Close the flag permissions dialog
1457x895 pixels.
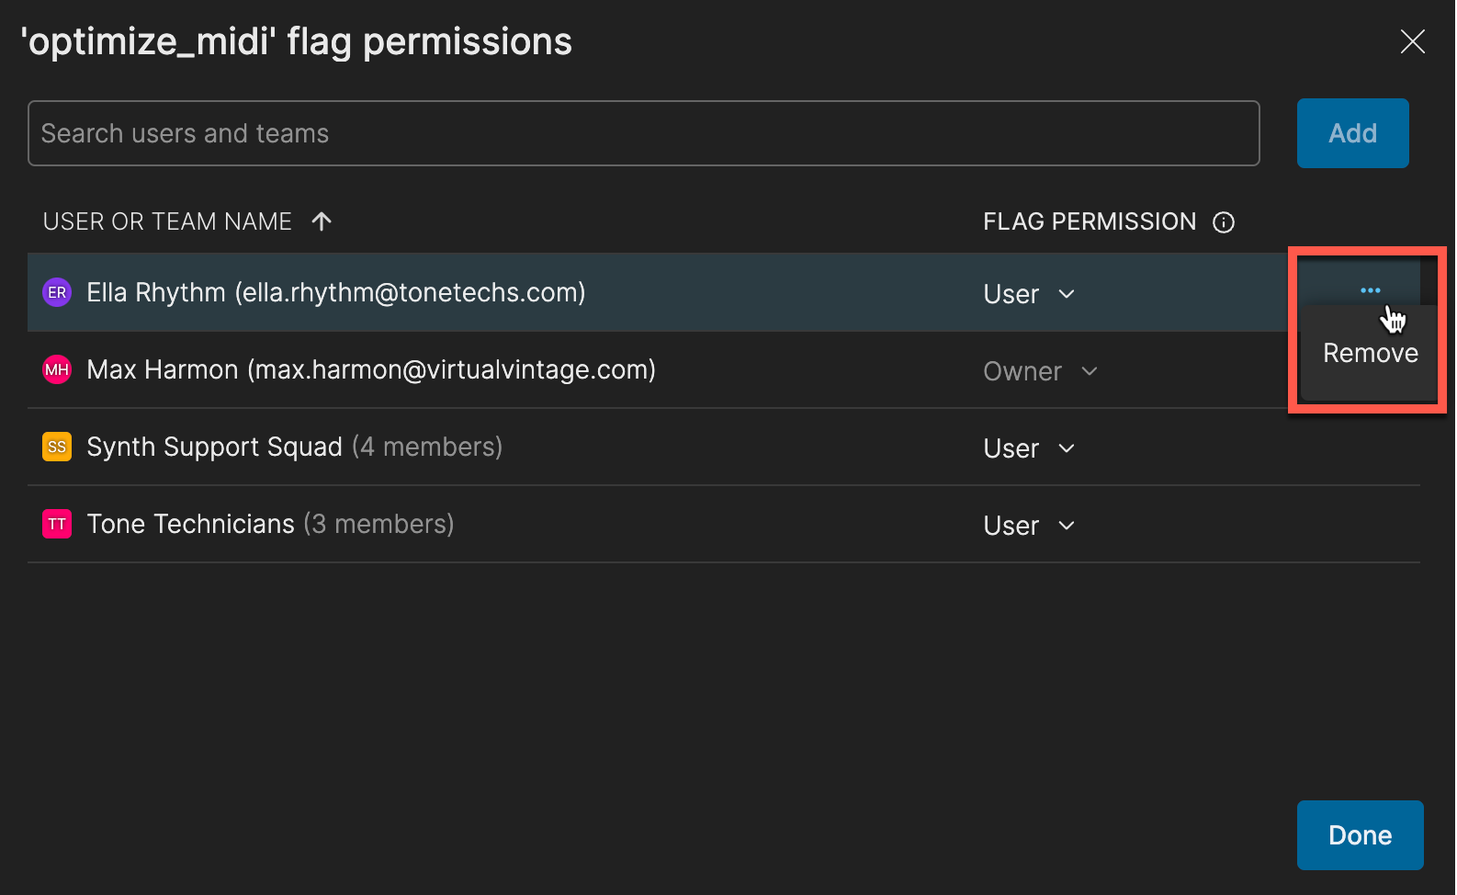coord(1412,41)
